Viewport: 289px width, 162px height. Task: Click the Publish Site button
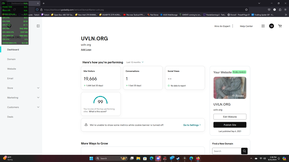230,125
